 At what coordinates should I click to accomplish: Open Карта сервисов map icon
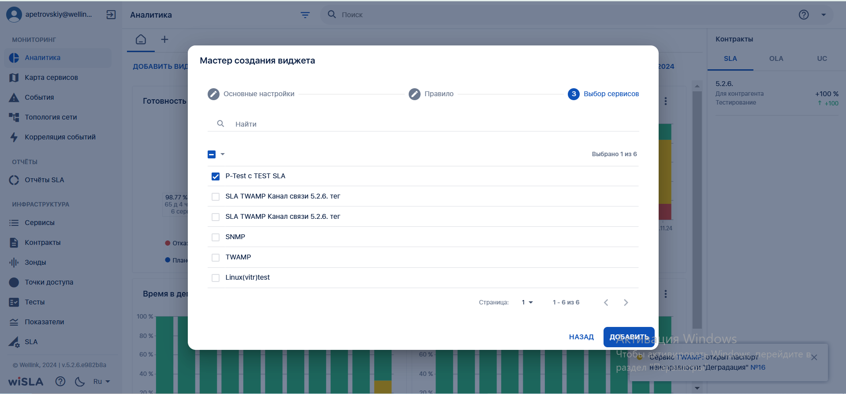(14, 78)
